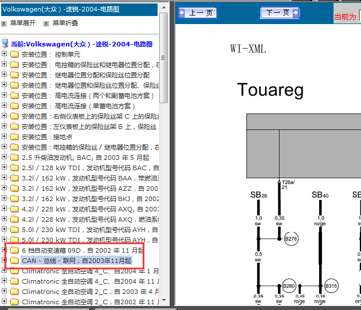This screenshot has width=361, height=310.
Task: Open 3.2l / 162 kW AZZ item
Action: pos(91,189)
